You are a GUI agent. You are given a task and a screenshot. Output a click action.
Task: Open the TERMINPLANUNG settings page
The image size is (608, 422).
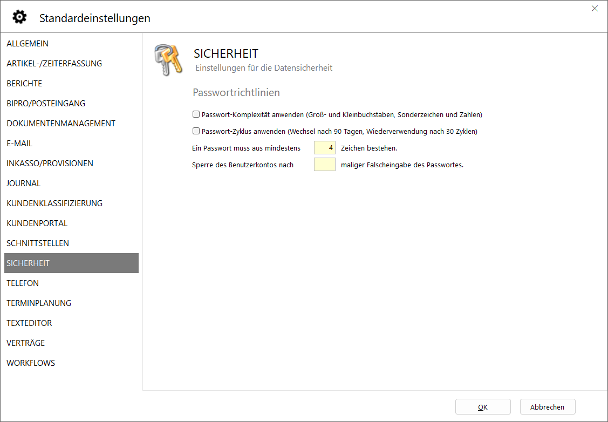[x=39, y=303]
